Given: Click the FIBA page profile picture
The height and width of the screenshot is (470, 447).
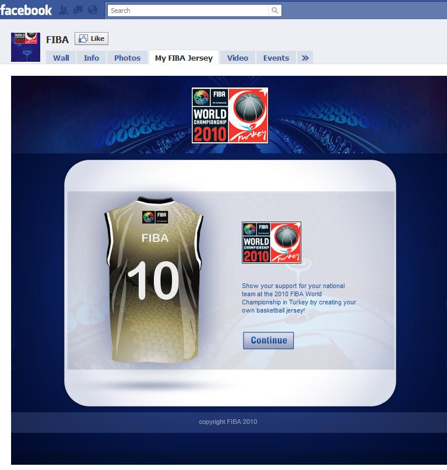Looking at the screenshot, I should (26, 47).
